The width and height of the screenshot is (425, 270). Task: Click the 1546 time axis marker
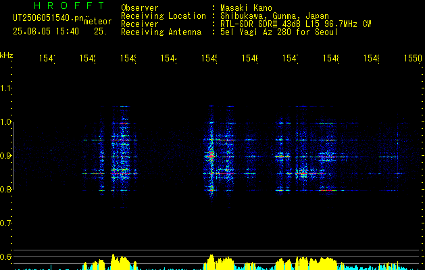(x=250, y=59)
